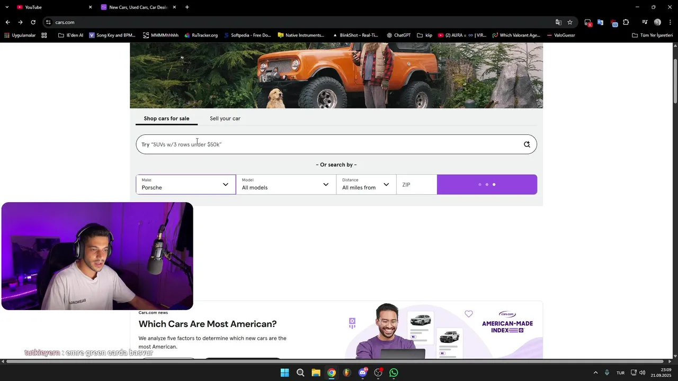Open the Model dropdown All models
Viewport: 678px width, 381px height.
coord(286,185)
